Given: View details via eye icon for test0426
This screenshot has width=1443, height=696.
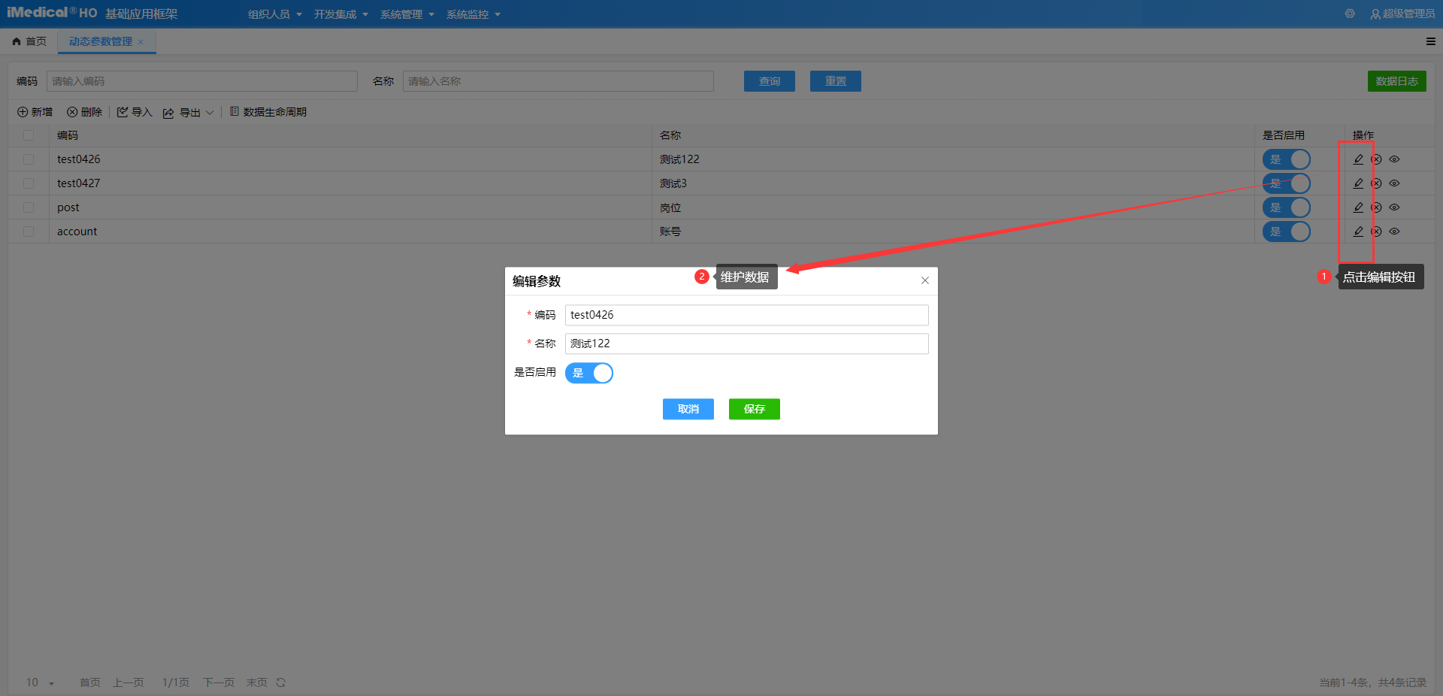Looking at the screenshot, I should (x=1394, y=159).
